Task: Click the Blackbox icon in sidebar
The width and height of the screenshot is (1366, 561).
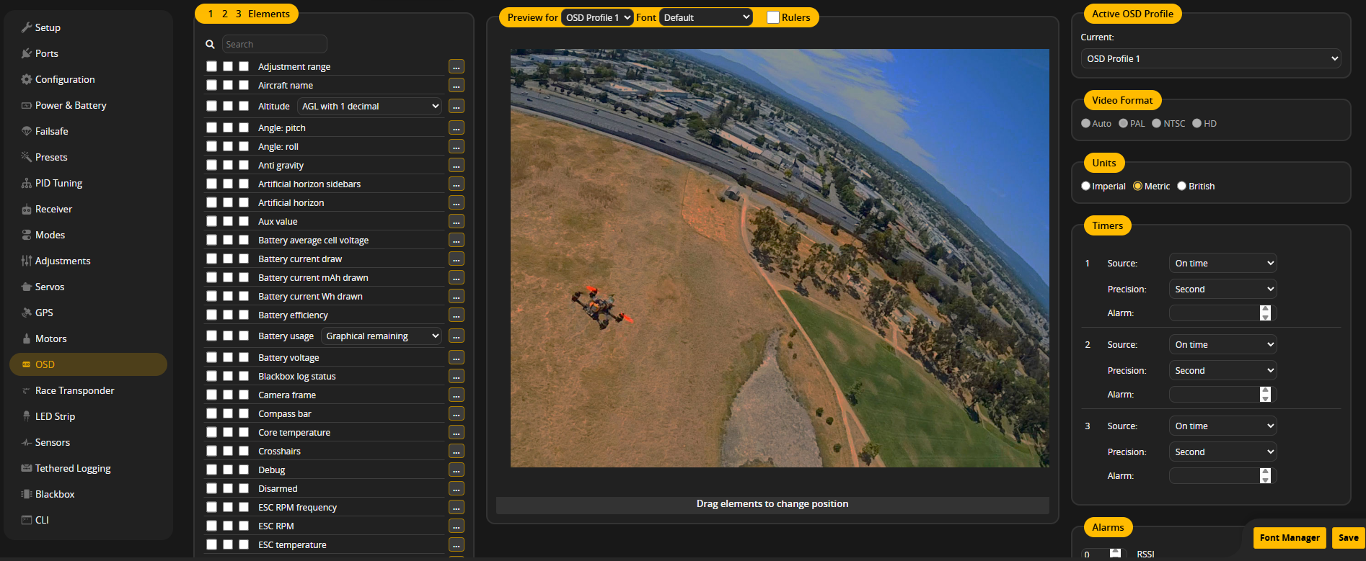Action: [27, 494]
